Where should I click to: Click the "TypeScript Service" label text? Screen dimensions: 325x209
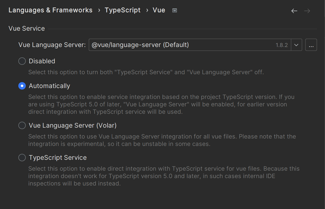point(58,158)
